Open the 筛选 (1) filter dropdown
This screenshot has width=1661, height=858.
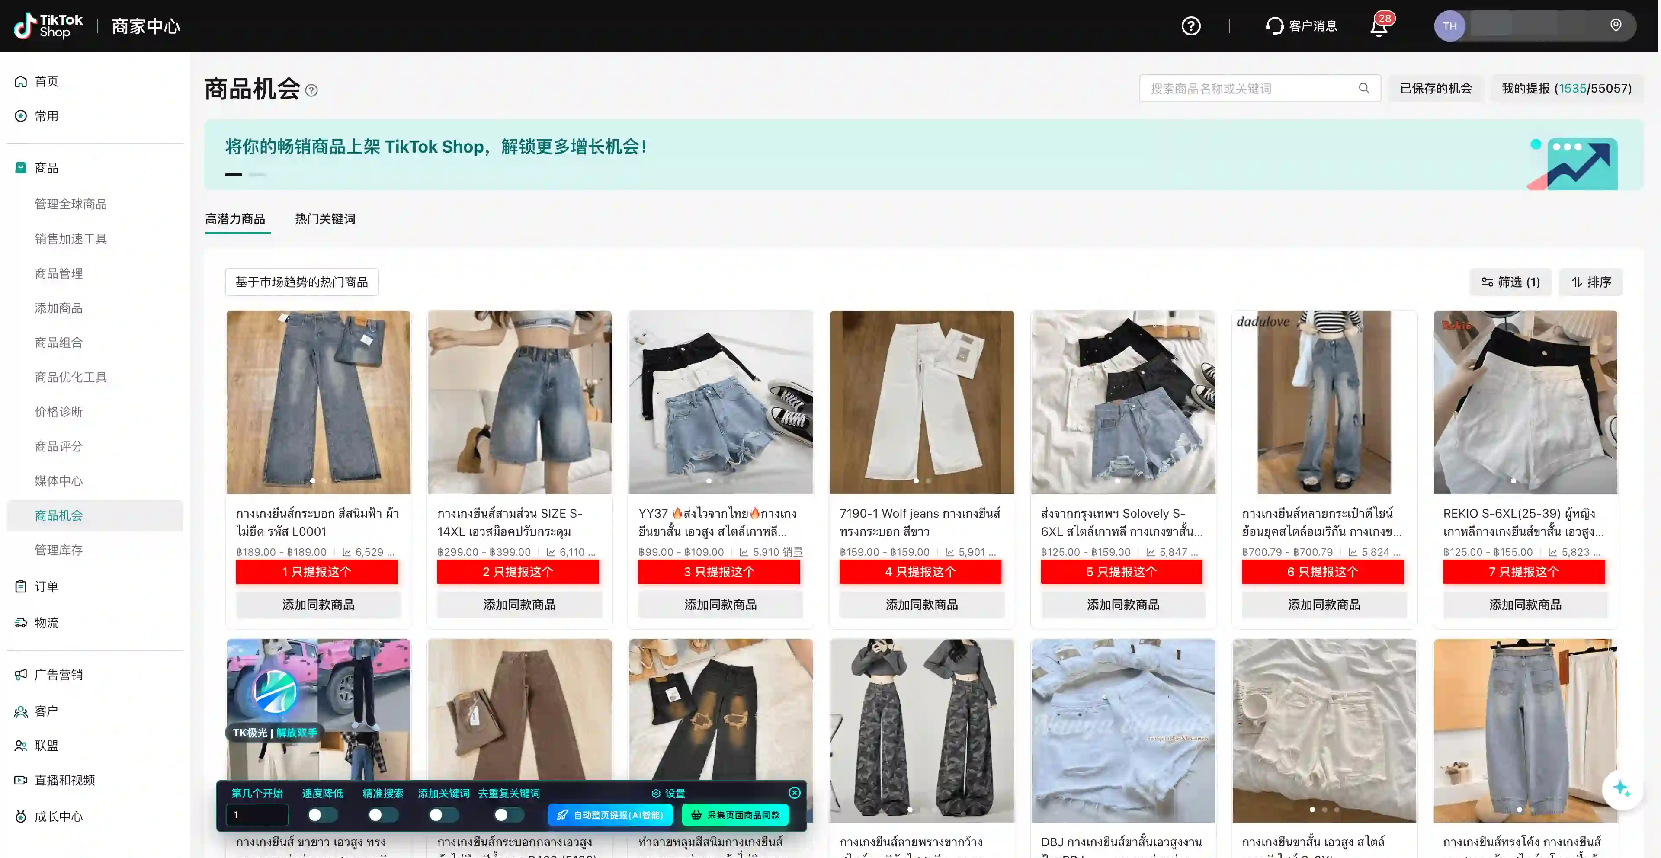click(1510, 282)
